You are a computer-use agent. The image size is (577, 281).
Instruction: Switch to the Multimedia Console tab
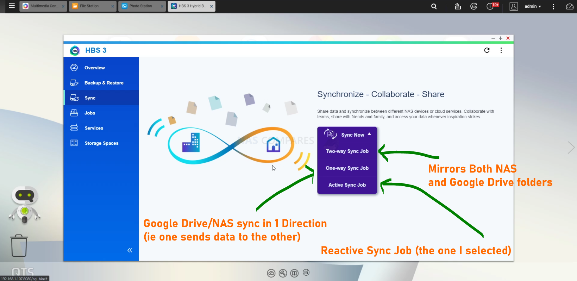[43, 6]
